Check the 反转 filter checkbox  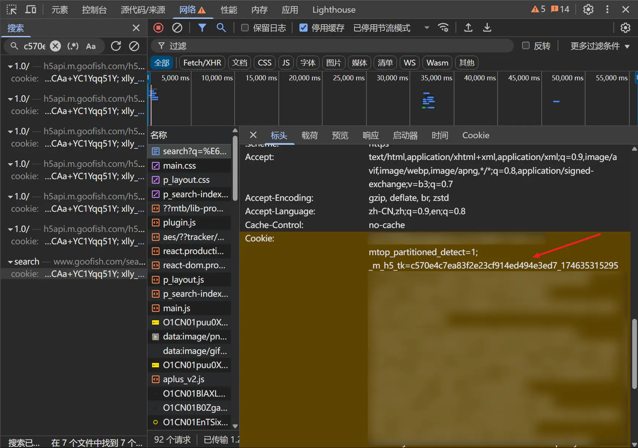click(x=526, y=46)
